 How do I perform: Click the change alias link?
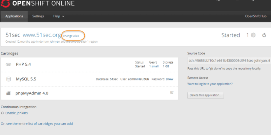click(71, 36)
